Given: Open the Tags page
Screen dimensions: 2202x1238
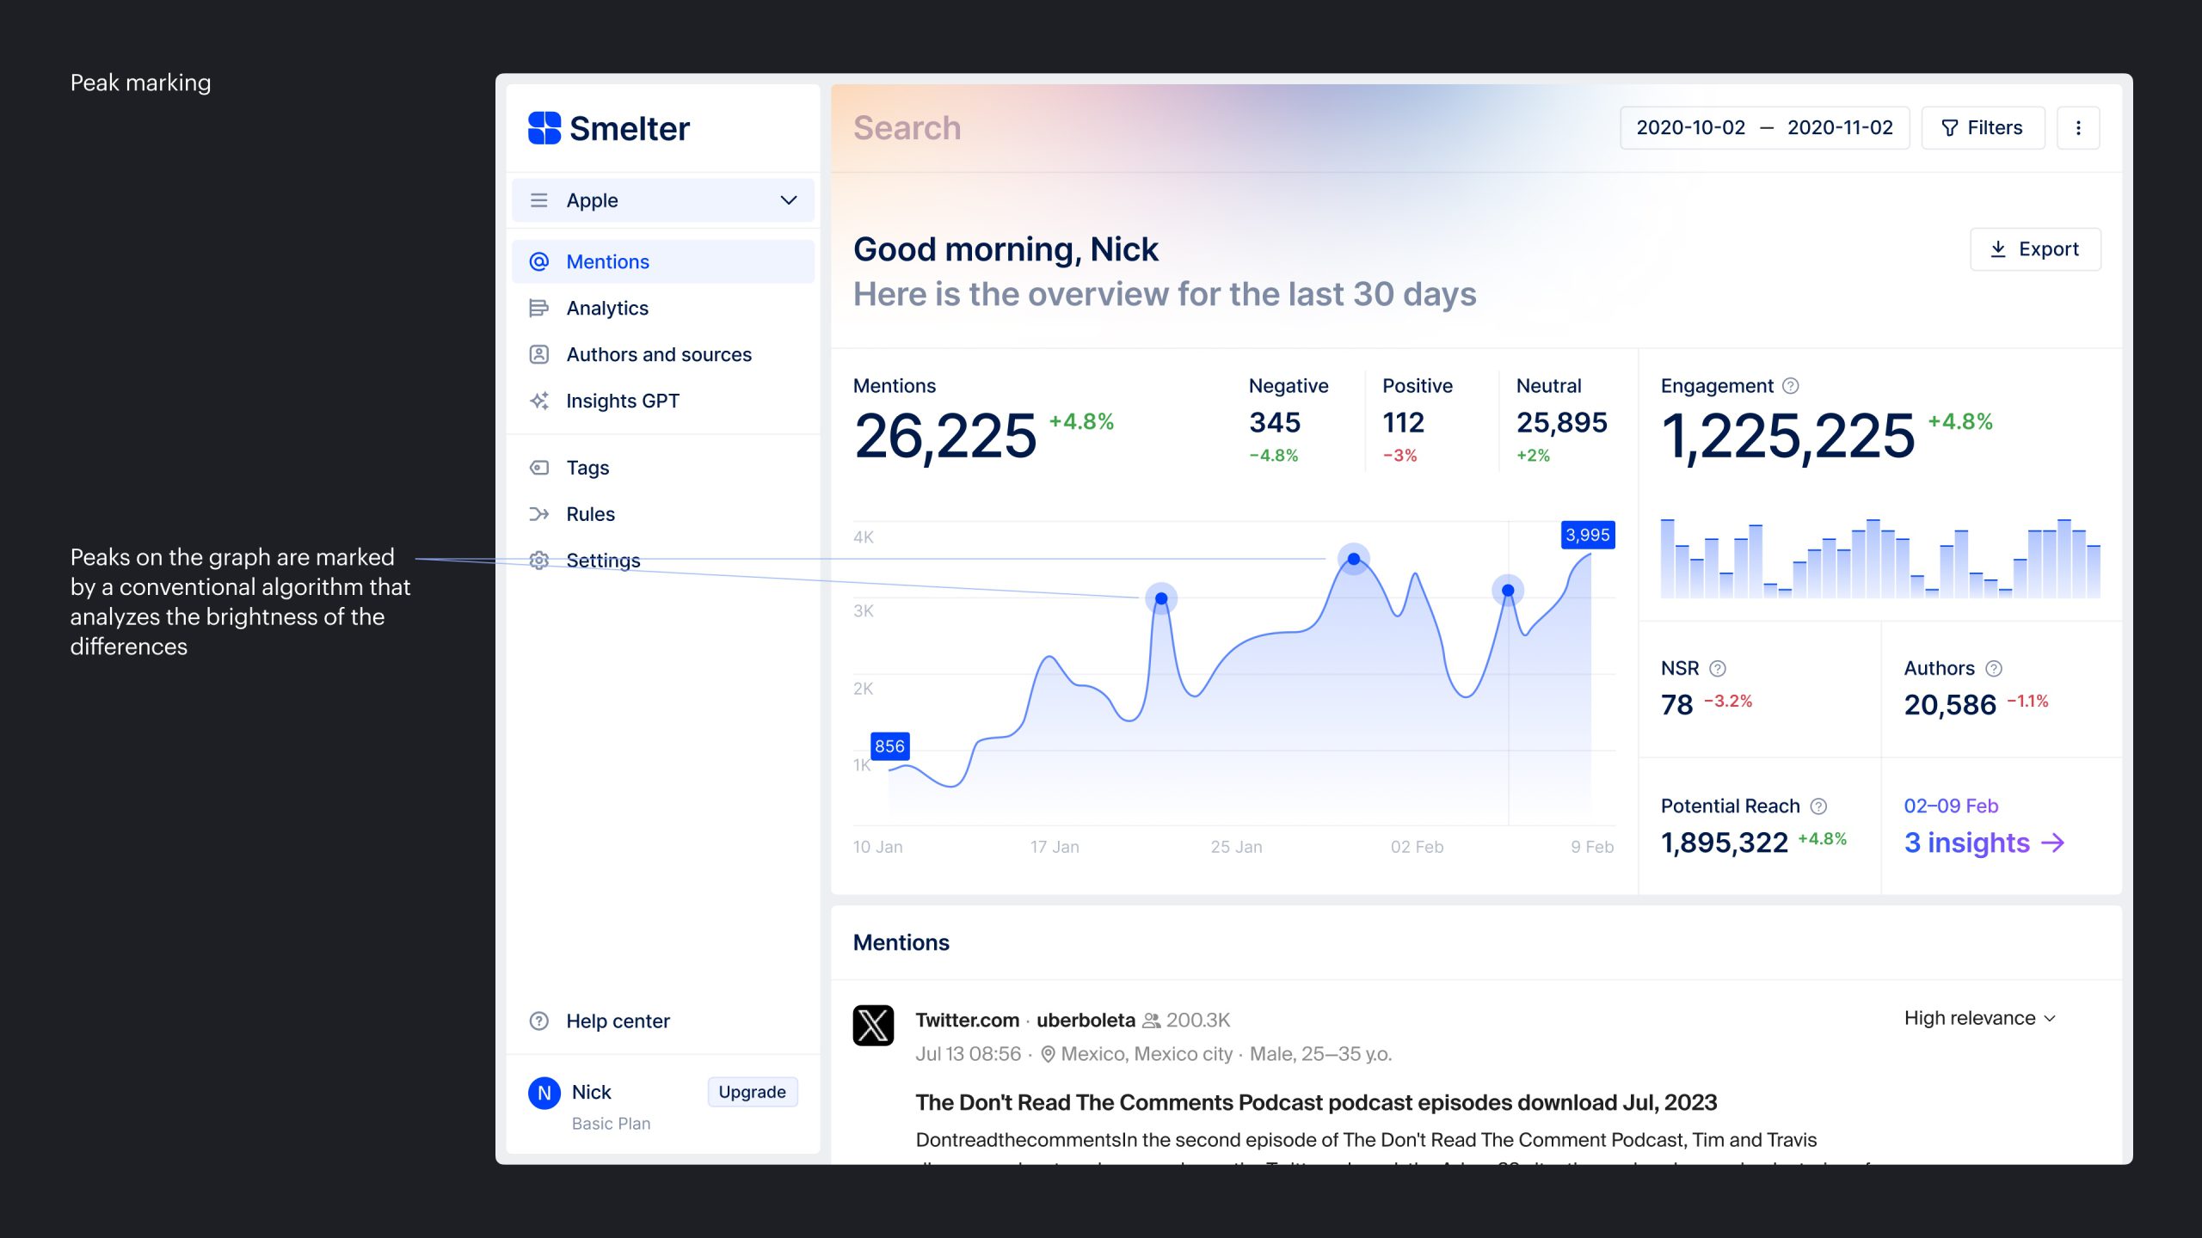Looking at the screenshot, I should coord(587,468).
